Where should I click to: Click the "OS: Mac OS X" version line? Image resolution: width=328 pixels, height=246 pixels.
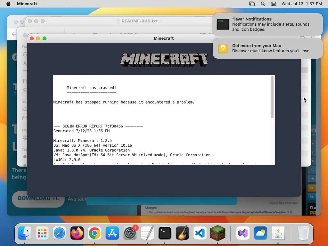click(93, 145)
